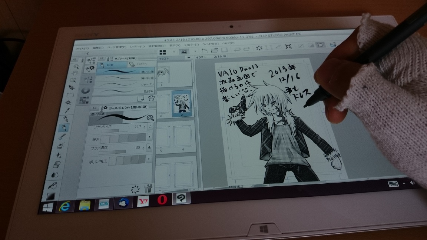
Task: Expand 硬さ hardness options arrow
Action: [x=149, y=136]
